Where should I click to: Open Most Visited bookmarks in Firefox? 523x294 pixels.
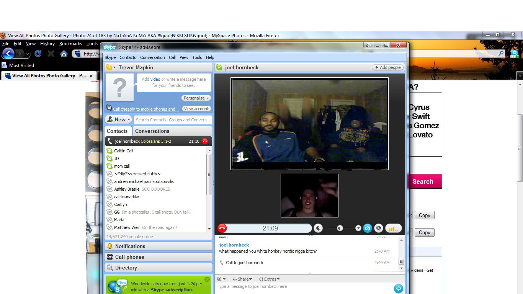18,65
